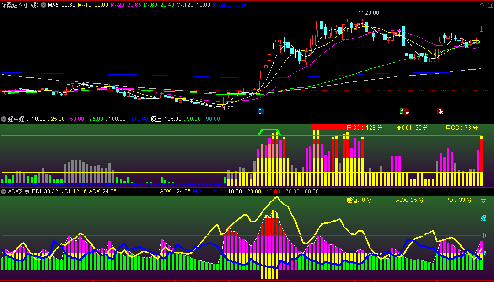
Task: Click the 中 level label
Action: (x=483, y=235)
